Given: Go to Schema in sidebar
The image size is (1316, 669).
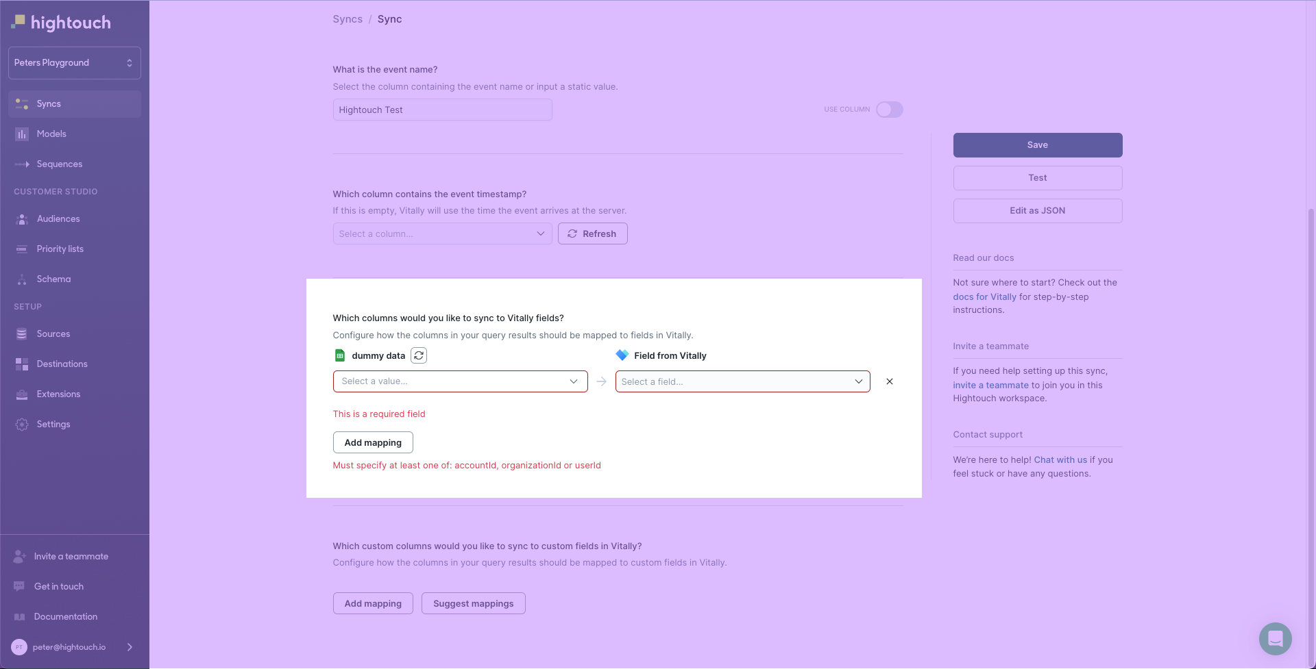Looking at the screenshot, I should pyautogui.click(x=75, y=279).
